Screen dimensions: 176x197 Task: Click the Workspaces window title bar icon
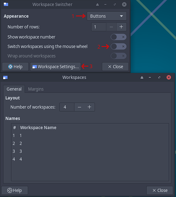tap(6, 77)
